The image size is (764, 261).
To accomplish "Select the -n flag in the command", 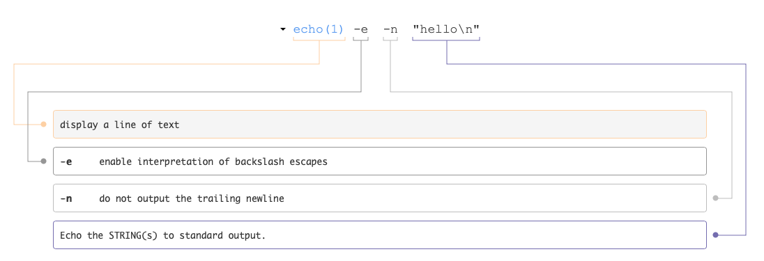I will (x=390, y=29).
